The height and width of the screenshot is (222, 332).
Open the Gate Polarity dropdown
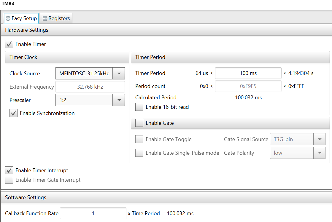(298, 153)
